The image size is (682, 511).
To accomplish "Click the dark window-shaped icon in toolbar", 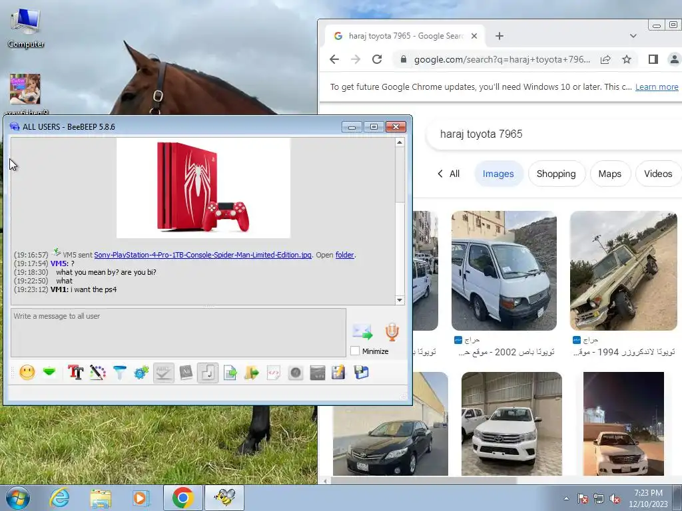I will 318,373.
